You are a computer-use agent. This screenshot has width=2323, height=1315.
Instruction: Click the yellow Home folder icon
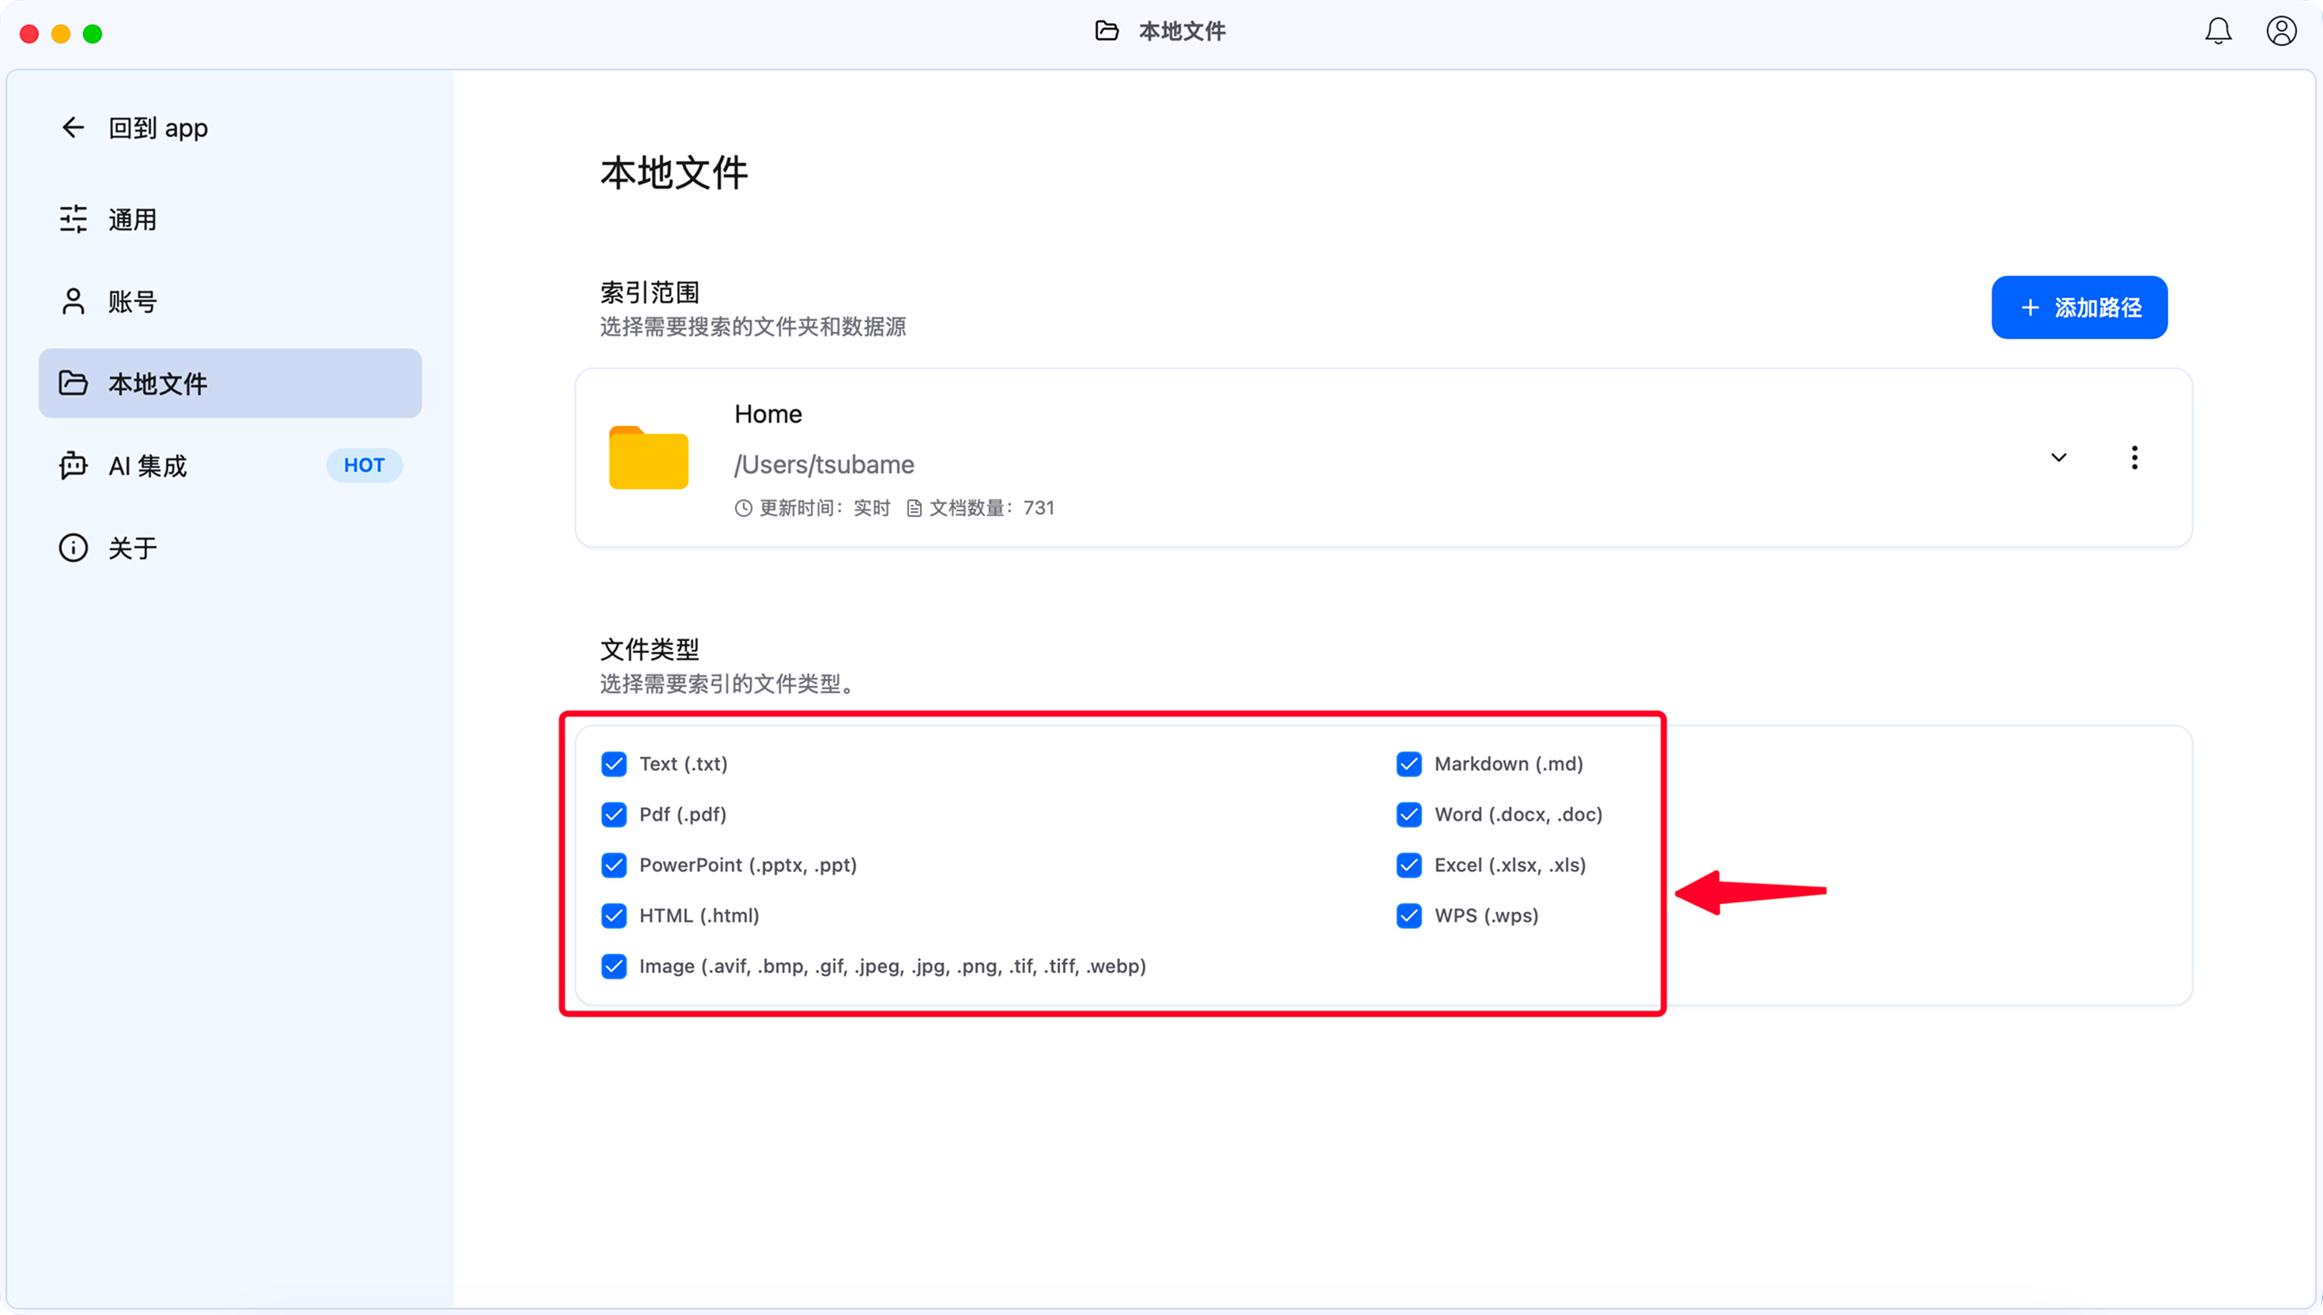click(648, 458)
